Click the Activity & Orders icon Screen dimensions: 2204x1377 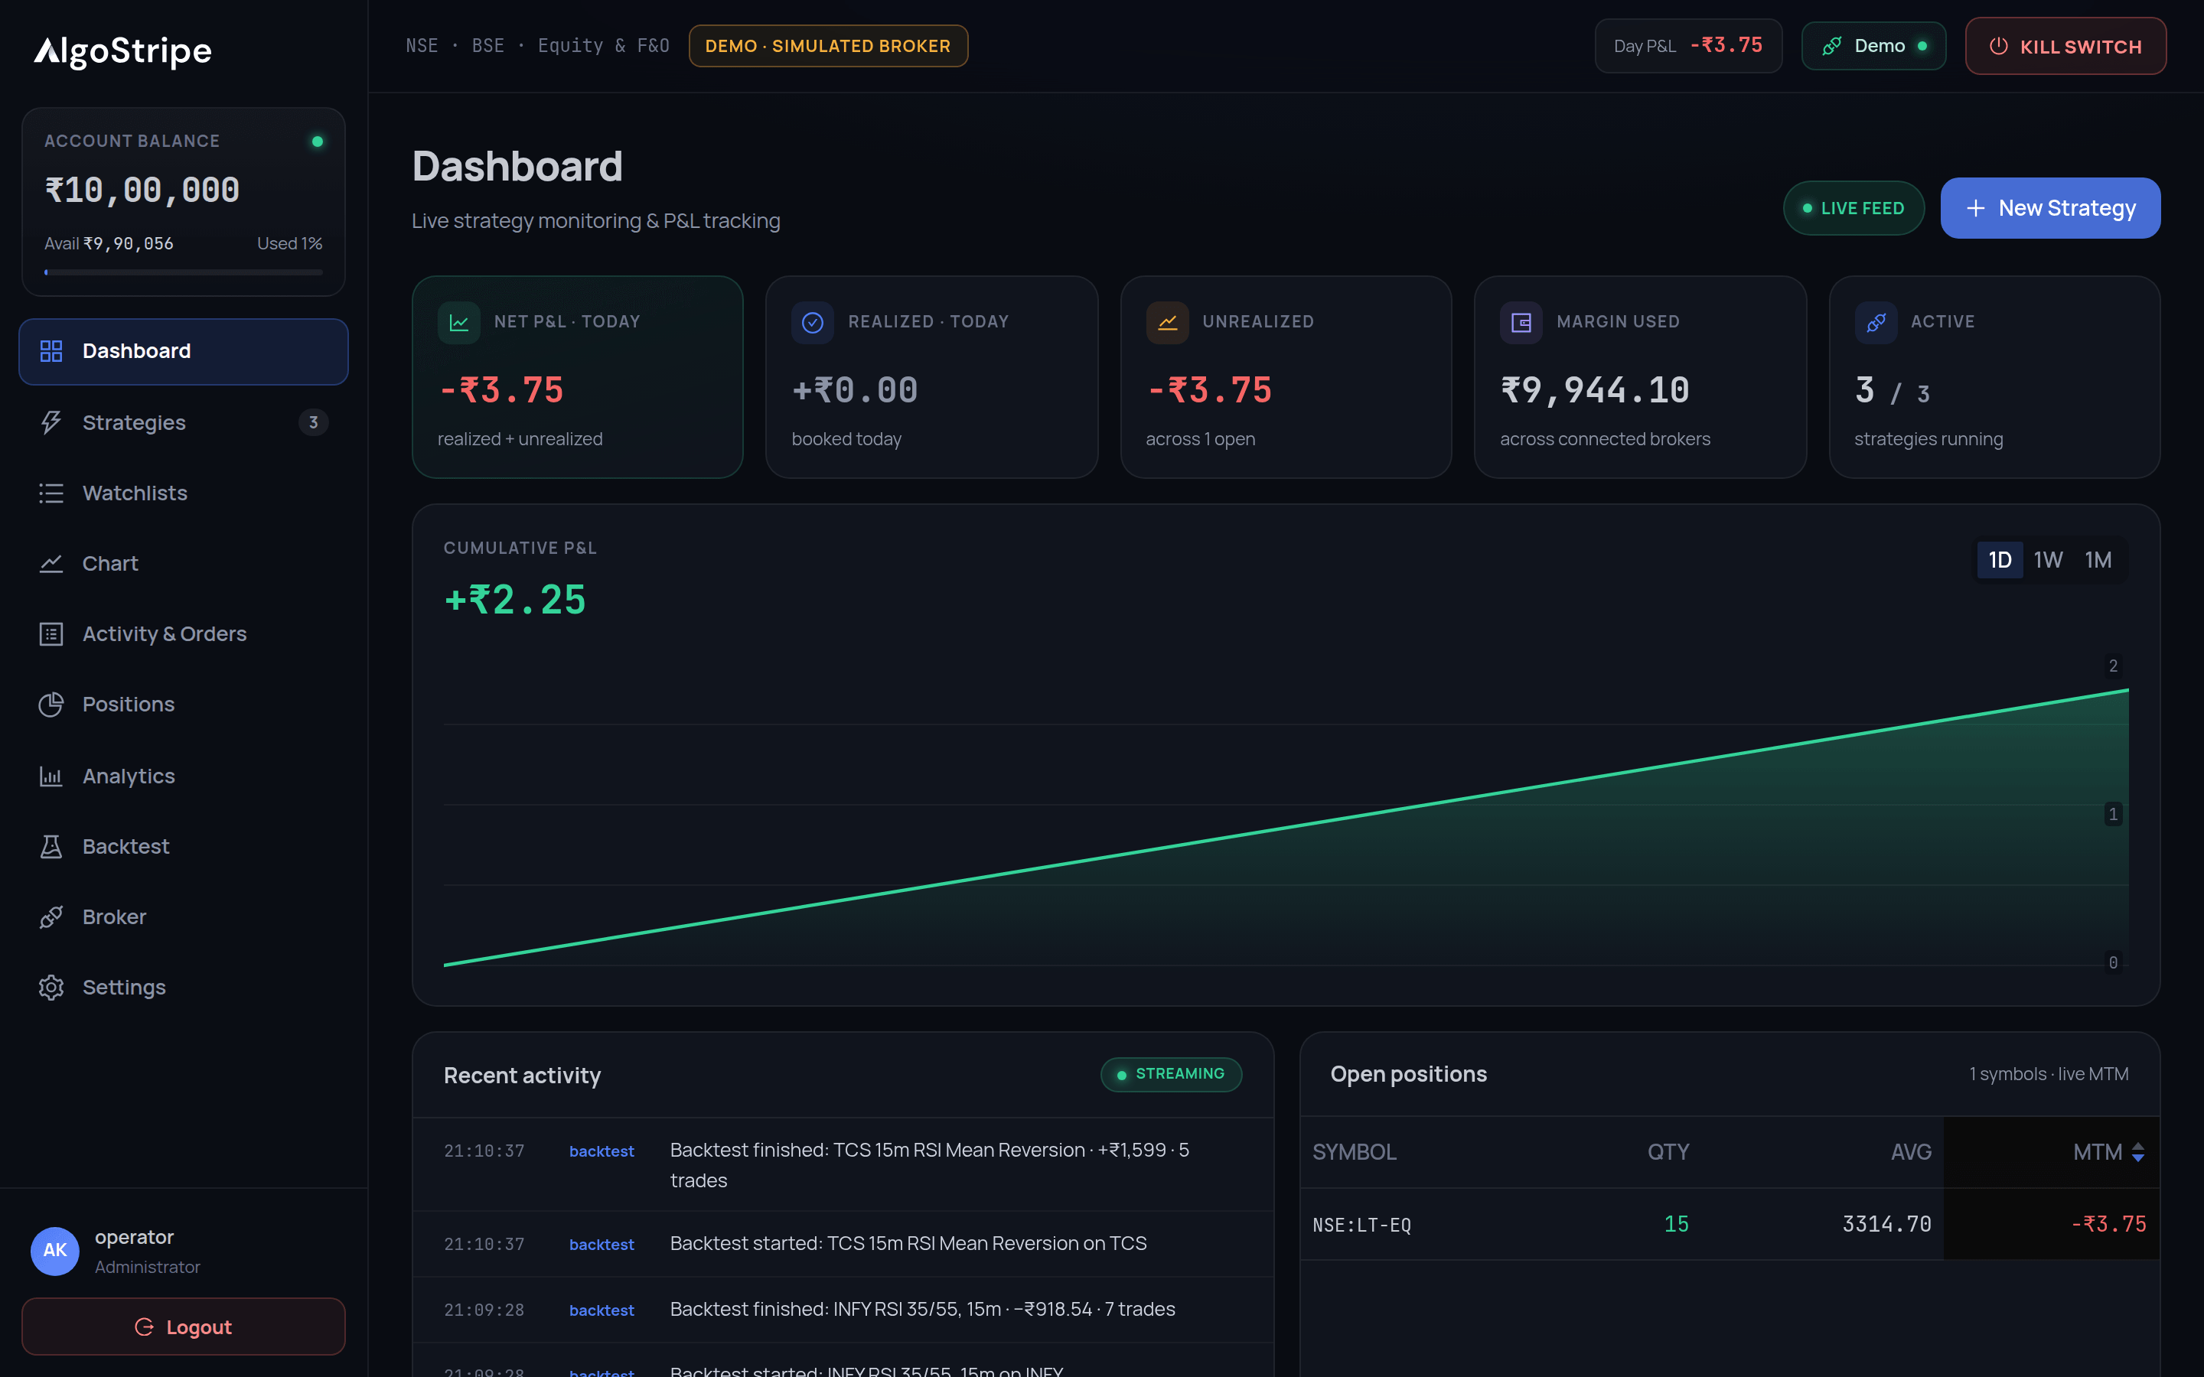click(51, 634)
